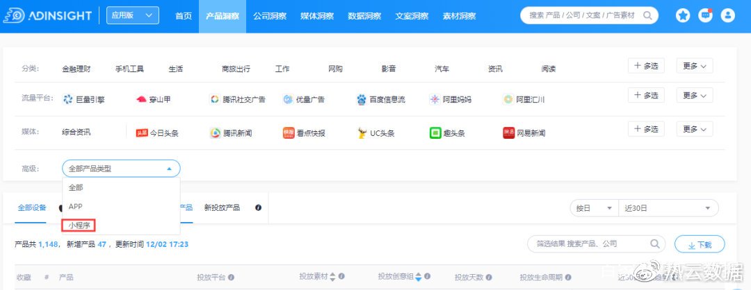Image resolution: width=751 pixels, height=290 pixels.
Task: Open 数据洞察 tab
Action: pyautogui.click(x=364, y=16)
